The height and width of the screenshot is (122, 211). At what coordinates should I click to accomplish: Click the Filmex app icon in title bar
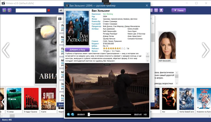(x=3, y=3)
